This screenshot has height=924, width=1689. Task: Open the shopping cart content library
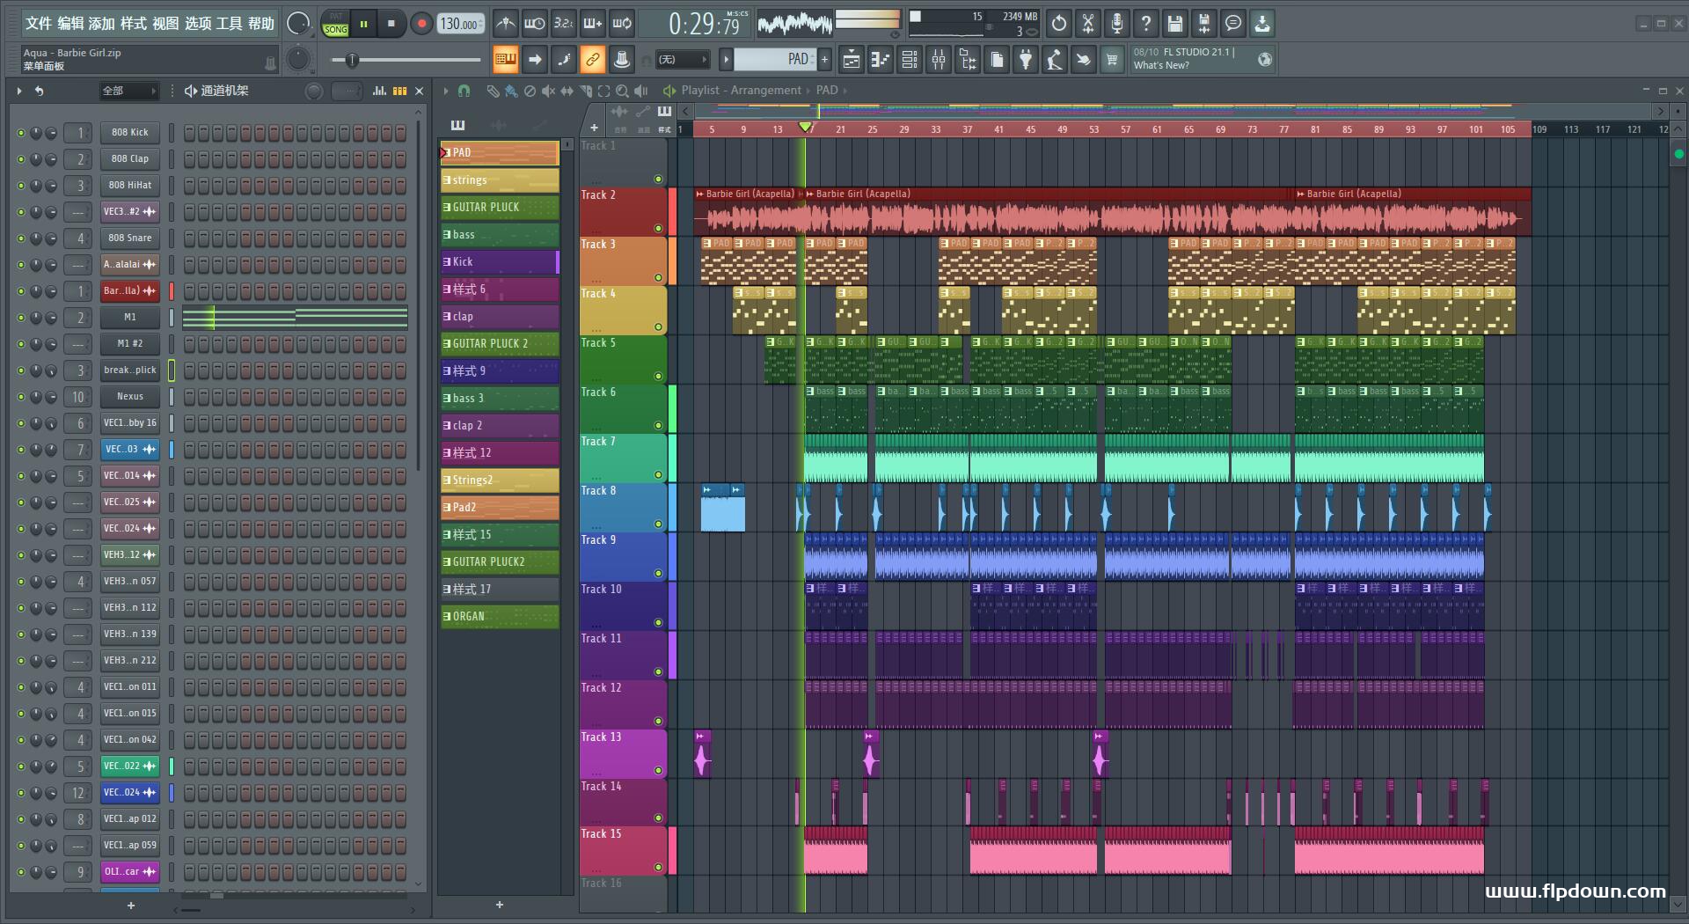coord(1112,59)
